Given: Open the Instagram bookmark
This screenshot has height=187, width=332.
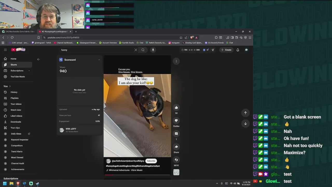Looking at the screenshot, I should (x=174, y=43).
